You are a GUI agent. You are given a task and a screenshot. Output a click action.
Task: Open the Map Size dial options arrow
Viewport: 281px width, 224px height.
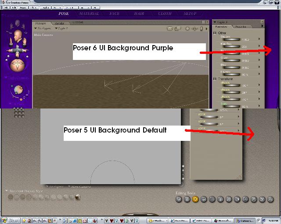[x=259, y=46]
